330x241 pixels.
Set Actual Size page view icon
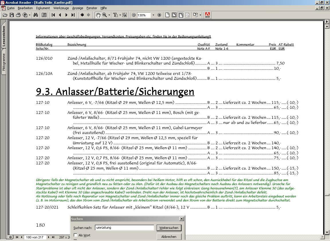167,15
